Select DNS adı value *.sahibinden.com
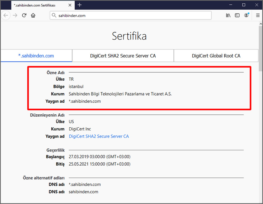 (85, 185)
